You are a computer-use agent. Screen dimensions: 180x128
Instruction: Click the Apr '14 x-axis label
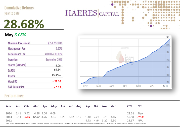(165, 86)
